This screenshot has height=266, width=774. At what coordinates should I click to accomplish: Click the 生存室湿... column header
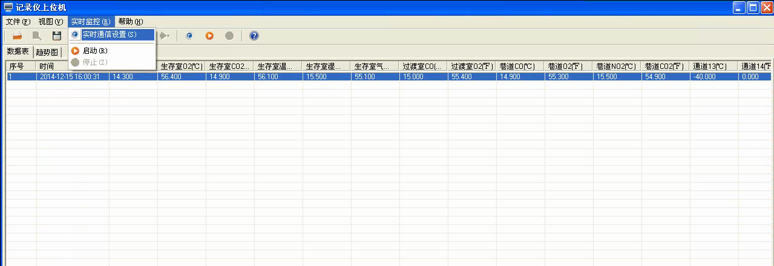[327, 66]
